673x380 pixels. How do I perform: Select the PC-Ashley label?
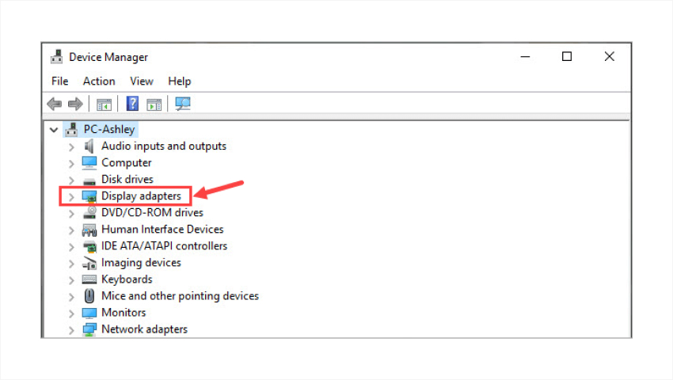click(x=109, y=129)
